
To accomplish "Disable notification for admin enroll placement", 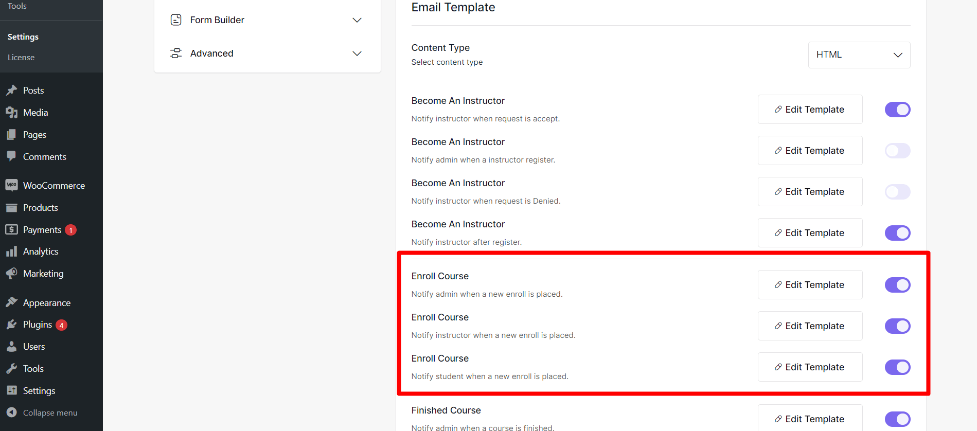I will click(897, 284).
